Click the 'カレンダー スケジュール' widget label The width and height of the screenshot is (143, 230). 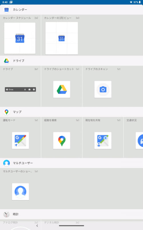pyautogui.click(x=17, y=18)
